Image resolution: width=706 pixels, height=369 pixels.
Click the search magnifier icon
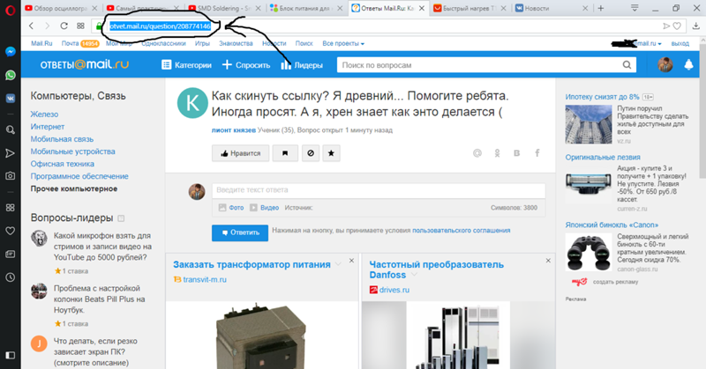pyautogui.click(x=626, y=65)
